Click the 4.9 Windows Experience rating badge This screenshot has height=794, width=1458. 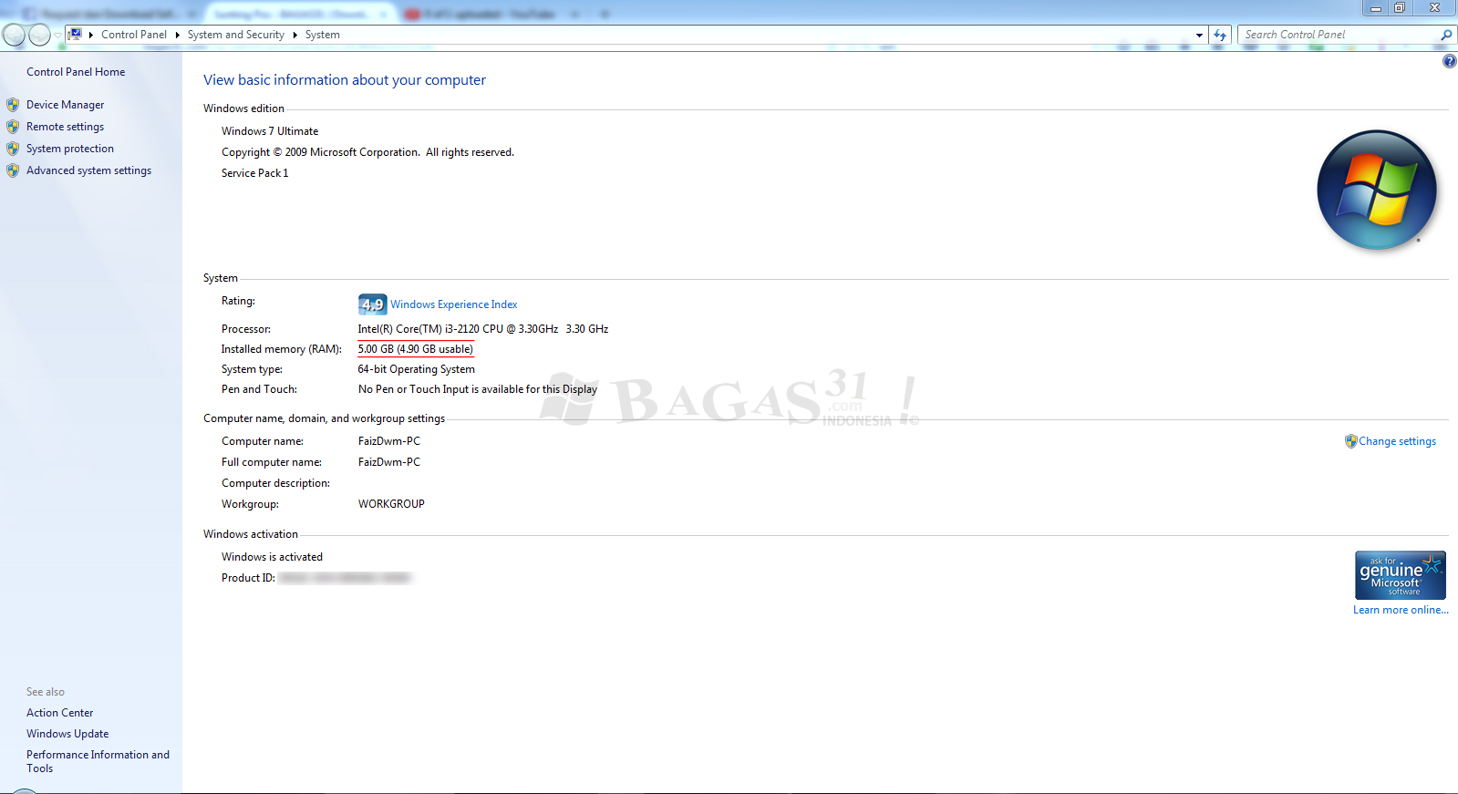pos(372,304)
